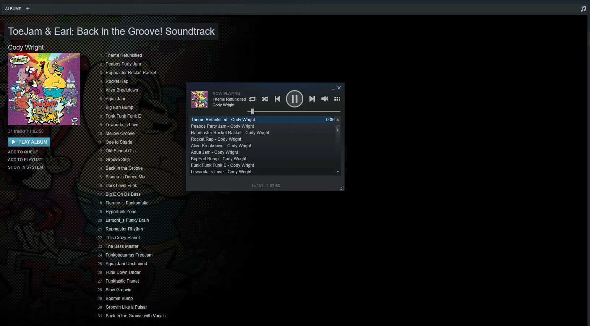Image resolution: width=590 pixels, height=326 pixels.
Task: Select track Boomin Bump
Action: tap(119, 299)
